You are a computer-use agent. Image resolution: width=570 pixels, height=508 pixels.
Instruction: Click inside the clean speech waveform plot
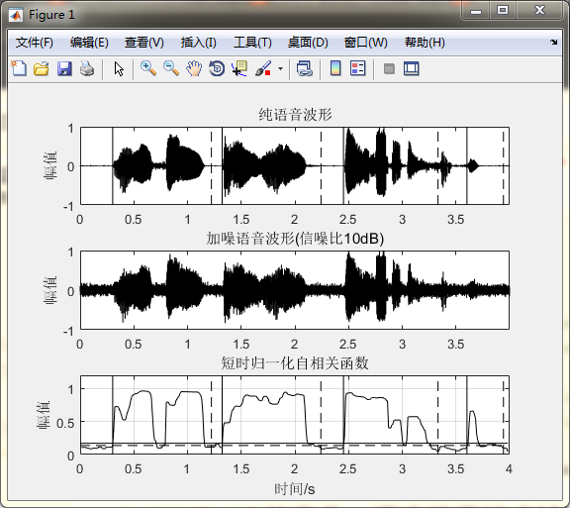(295, 165)
